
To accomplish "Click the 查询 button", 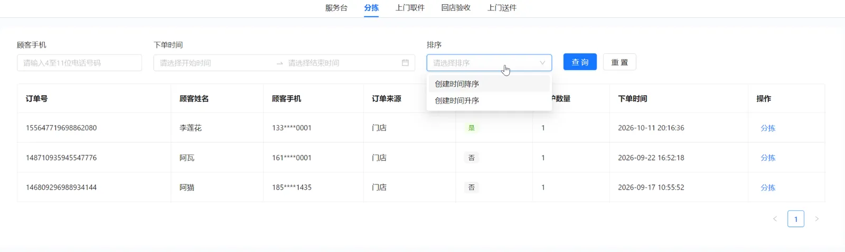I will point(580,62).
